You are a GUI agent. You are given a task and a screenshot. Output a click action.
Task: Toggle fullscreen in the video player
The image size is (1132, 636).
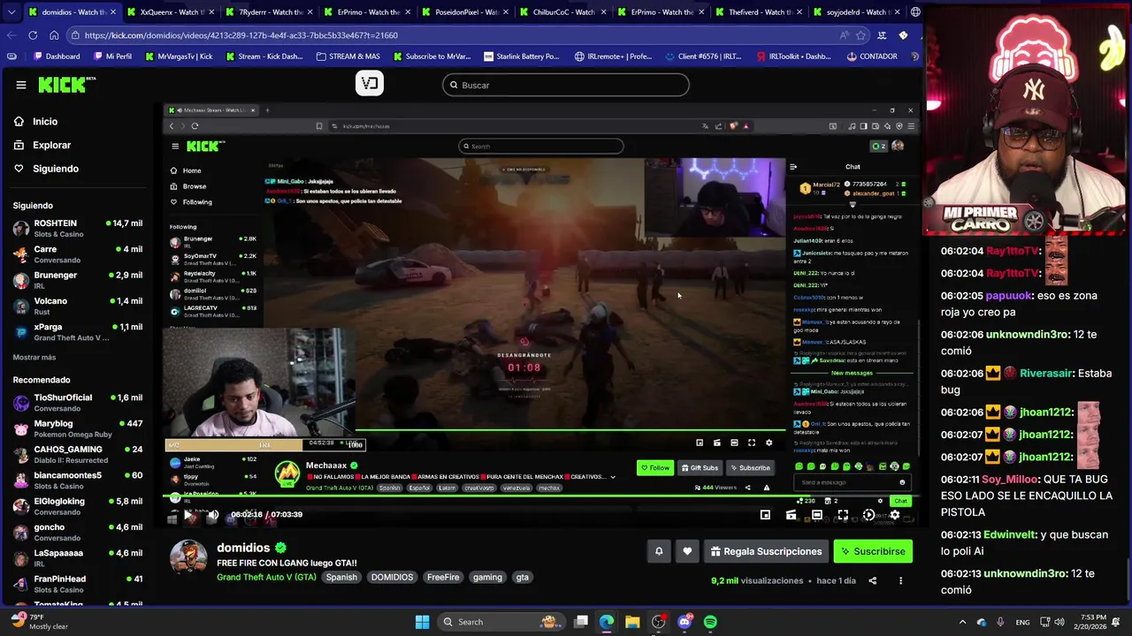843,515
